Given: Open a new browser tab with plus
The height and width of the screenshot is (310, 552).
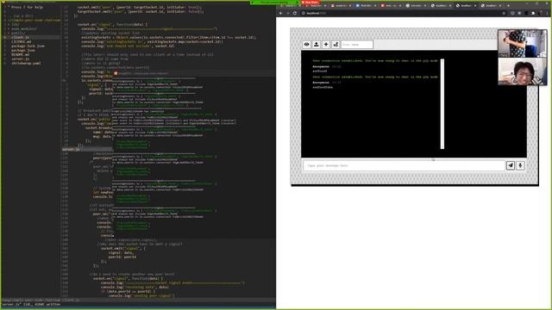Looking at the screenshot, I should (x=508, y=6).
